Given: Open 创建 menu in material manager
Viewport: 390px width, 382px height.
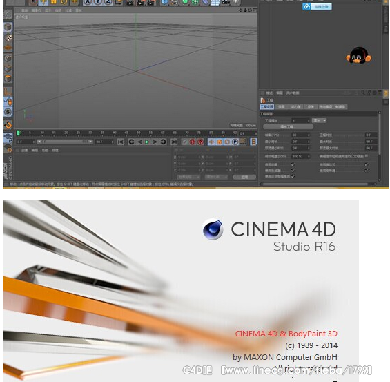Looking at the screenshot, I should tap(25, 151).
